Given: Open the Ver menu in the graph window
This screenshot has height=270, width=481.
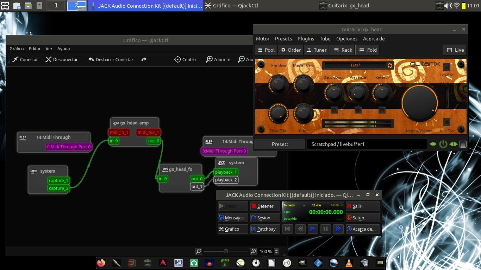Looking at the screenshot, I should click(49, 49).
